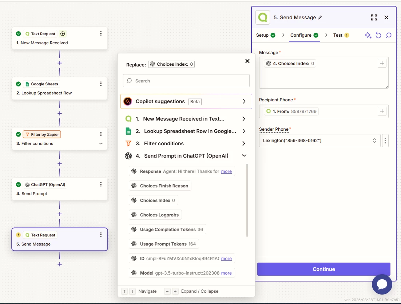The width and height of the screenshot is (401, 304).
Task: Open the chat support bubble
Action: 382,284
